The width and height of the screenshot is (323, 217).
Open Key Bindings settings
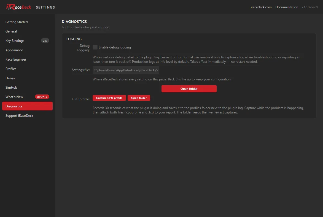pyautogui.click(x=27, y=40)
